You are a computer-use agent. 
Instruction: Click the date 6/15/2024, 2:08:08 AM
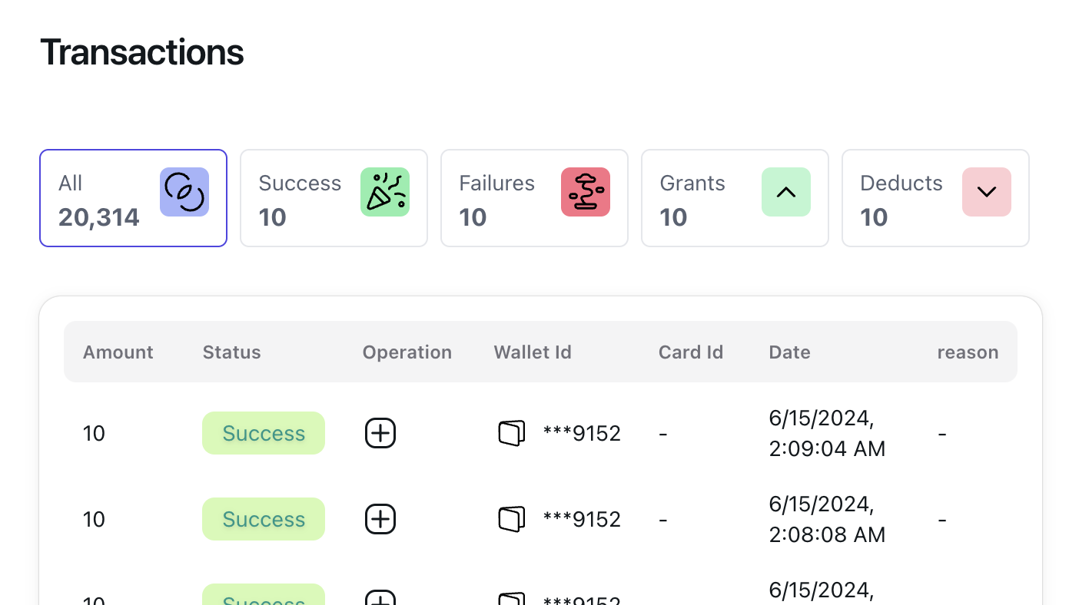click(828, 519)
